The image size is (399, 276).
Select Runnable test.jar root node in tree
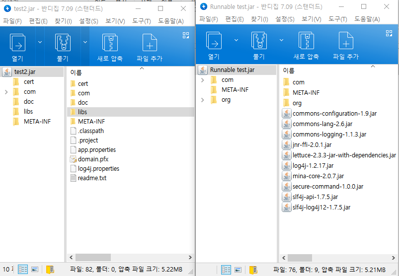pyautogui.click(x=237, y=70)
